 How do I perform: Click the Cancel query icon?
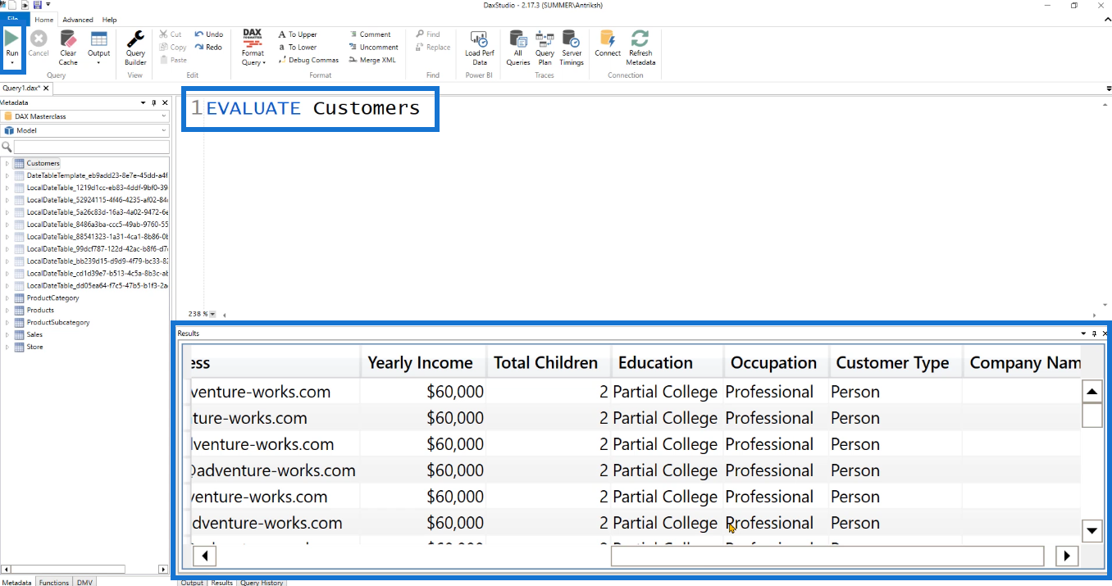click(39, 44)
